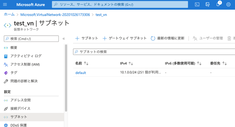
Task: Click plus icon of ゲートウェイ サブネット
Action: click(105, 38)
